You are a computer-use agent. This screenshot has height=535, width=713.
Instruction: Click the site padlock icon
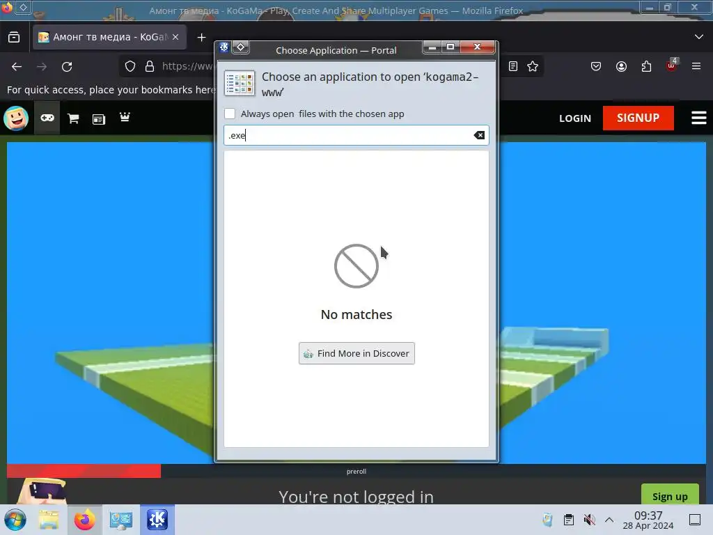coord(150,66)
